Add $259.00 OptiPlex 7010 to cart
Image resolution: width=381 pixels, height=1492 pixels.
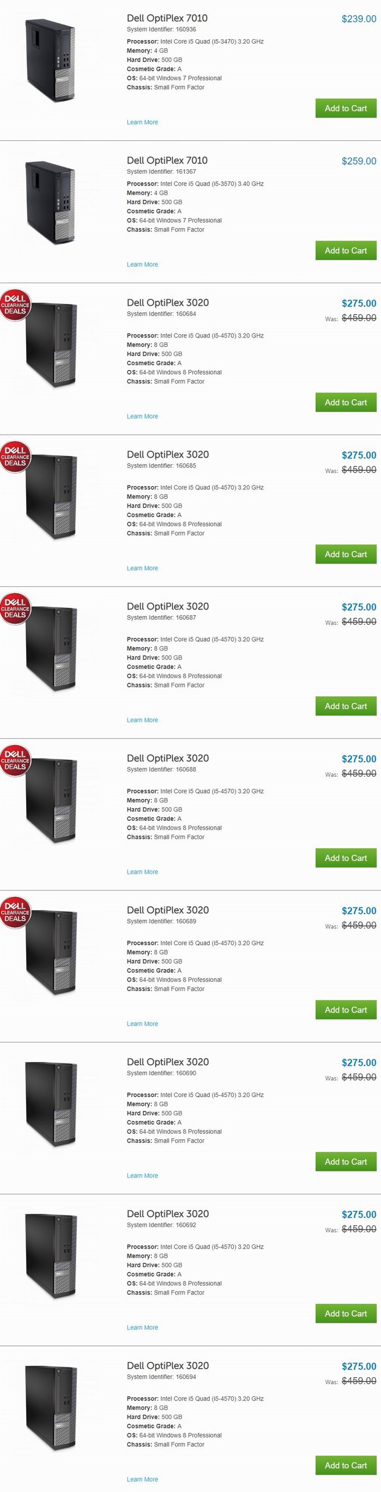(346, 251)
